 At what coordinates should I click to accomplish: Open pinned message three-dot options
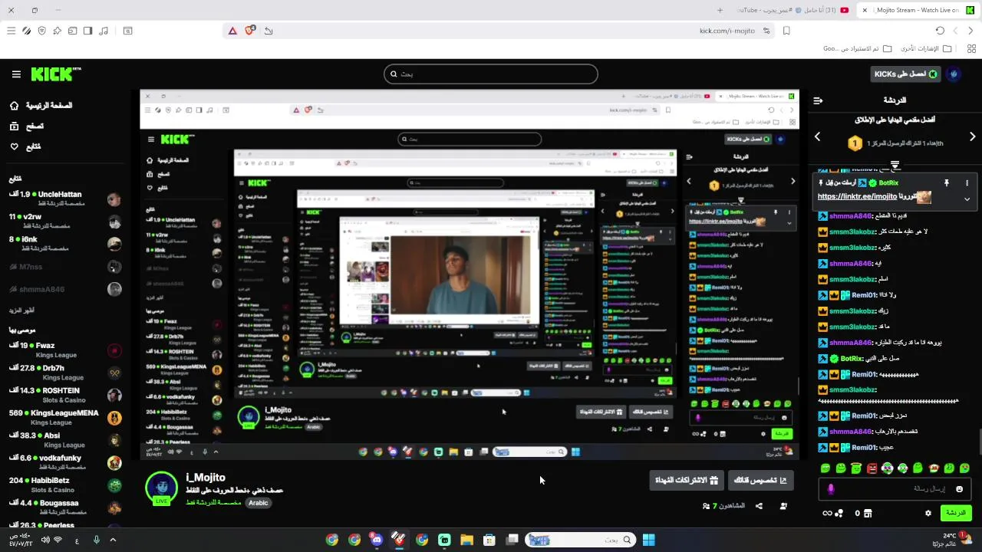coord(967,183)
